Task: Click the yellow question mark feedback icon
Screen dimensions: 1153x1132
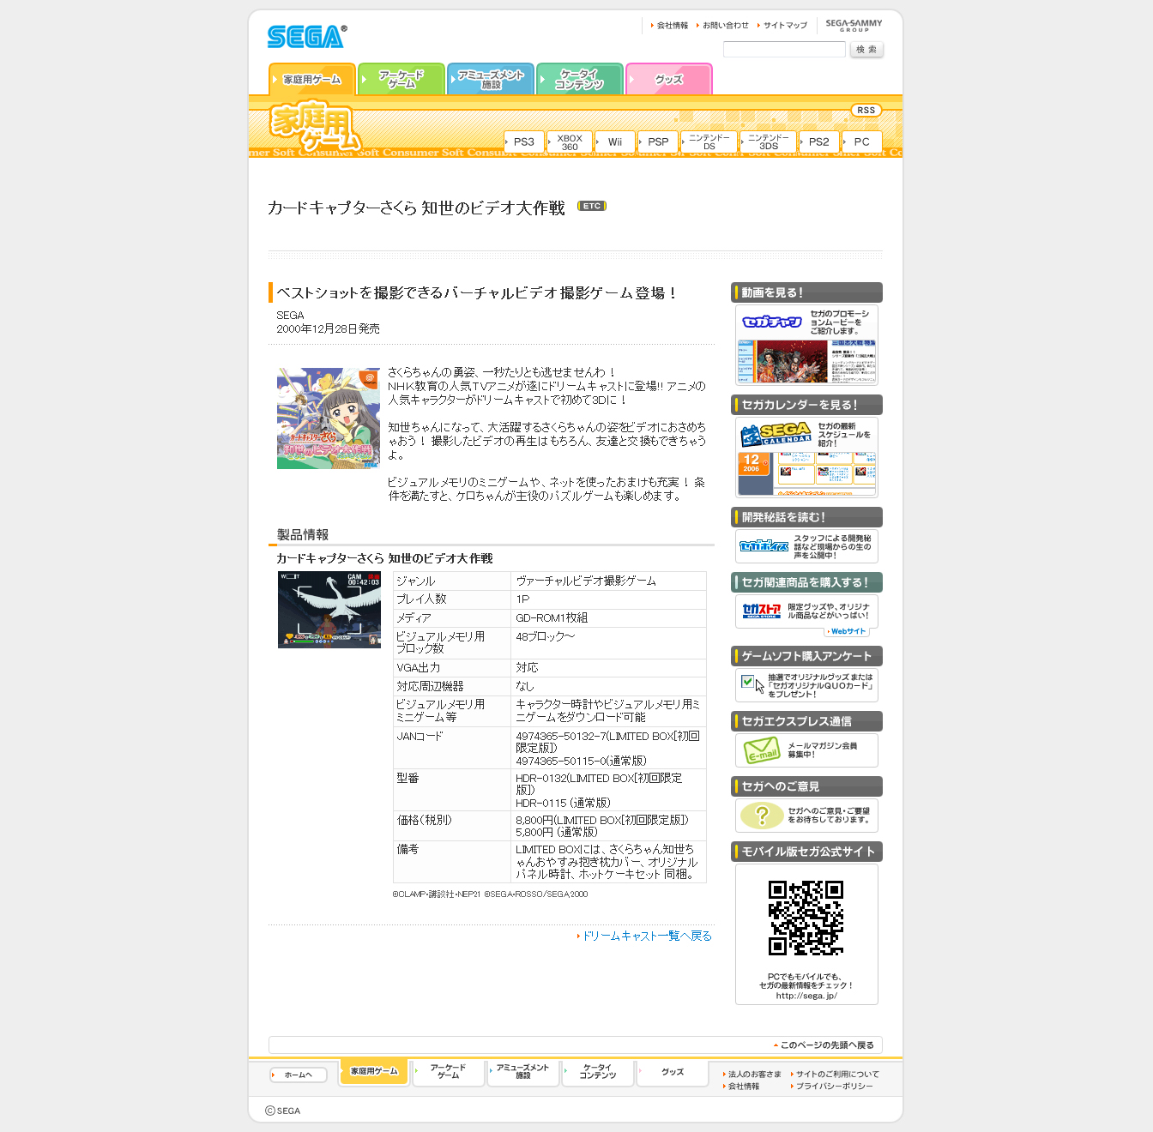Action: click(x=762, y=816)
